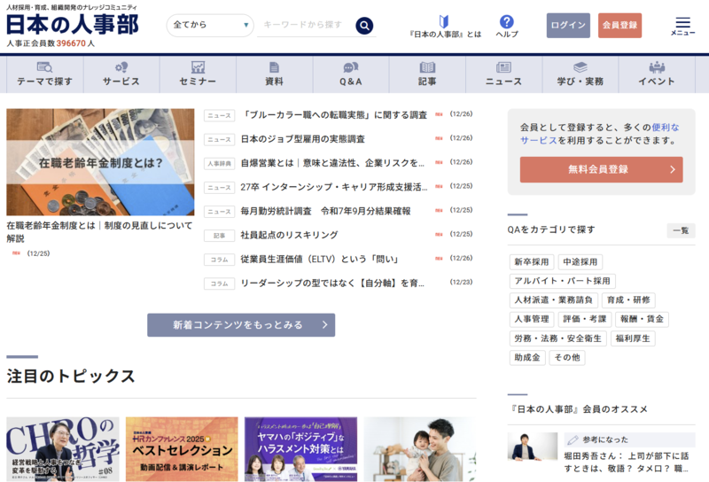
Task: Open the 学び・実務 navigation tab
Action: tap(580, 74)
